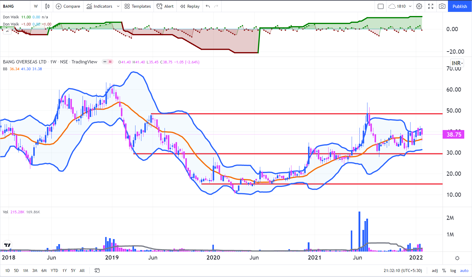Select the upper red horizontal line near 50

(x=297, y=114)
